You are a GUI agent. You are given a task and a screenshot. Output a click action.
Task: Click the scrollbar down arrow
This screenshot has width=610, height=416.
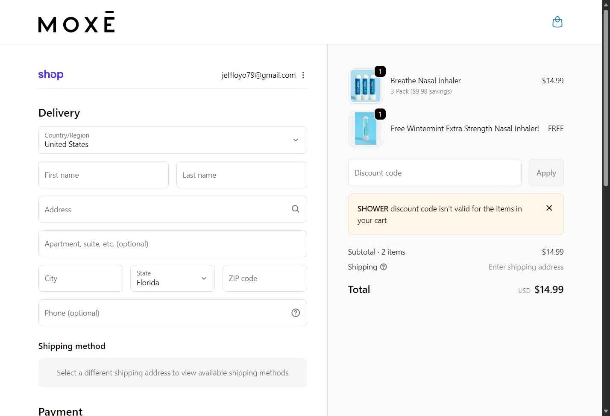point(606,411)
